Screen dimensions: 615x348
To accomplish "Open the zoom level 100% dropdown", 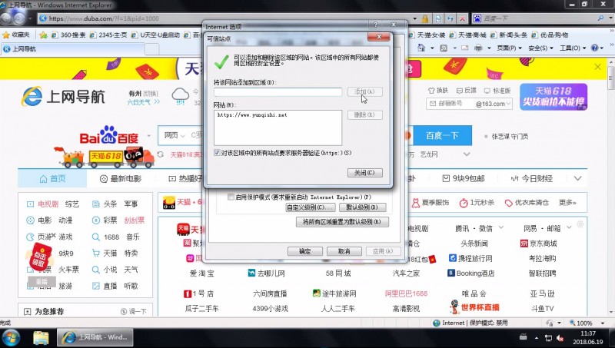I will pyautogui.click(x=603, y=323).
